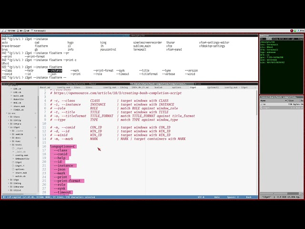Open the config.mak — i3king editor tab
This screenshot has width=305, height=229.
[x=115, y=87]
